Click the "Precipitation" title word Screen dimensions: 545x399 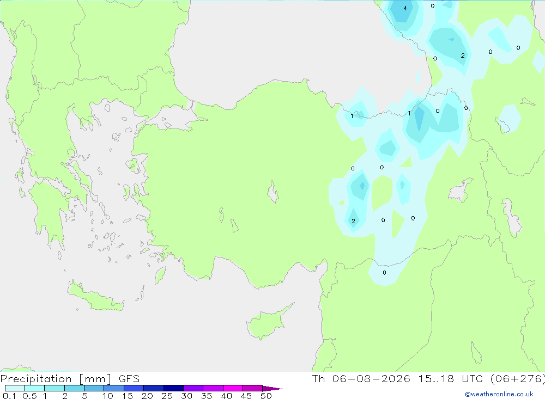click(x=36, y=379)
